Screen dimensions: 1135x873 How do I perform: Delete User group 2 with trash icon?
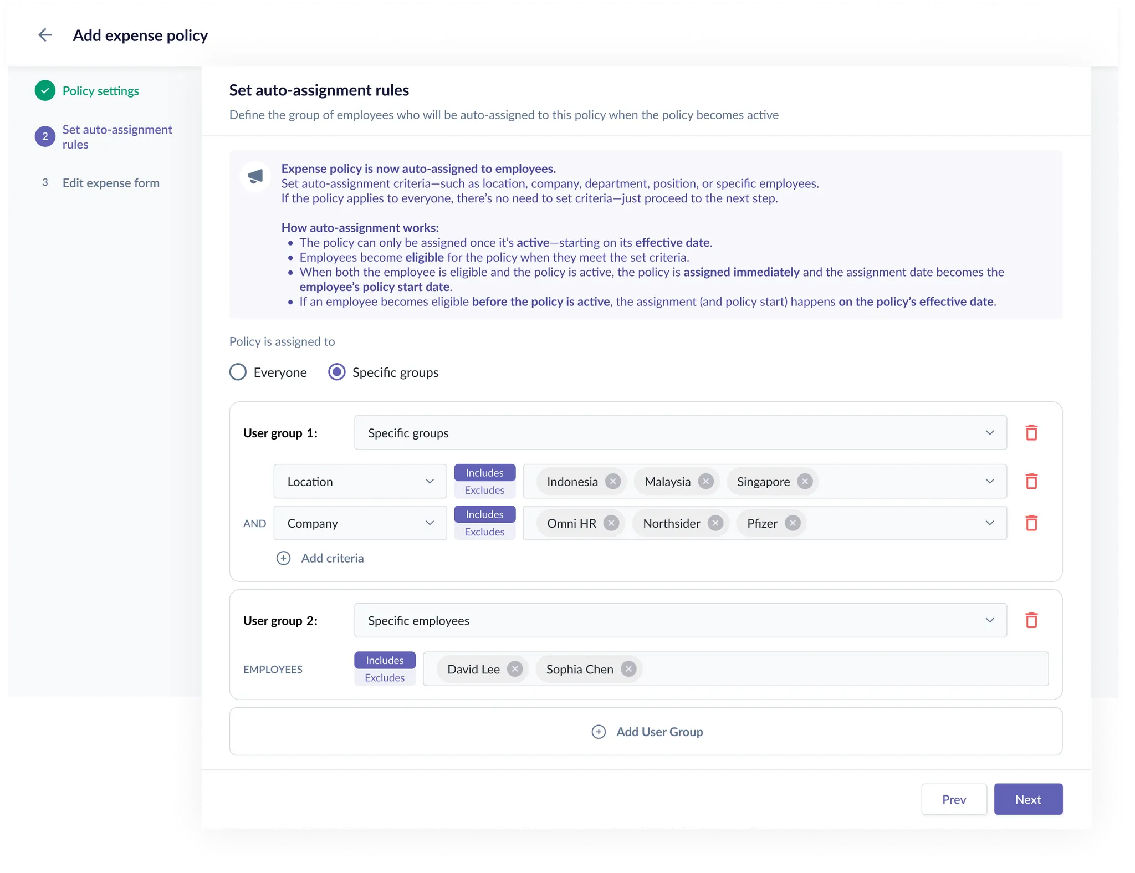1031,620
